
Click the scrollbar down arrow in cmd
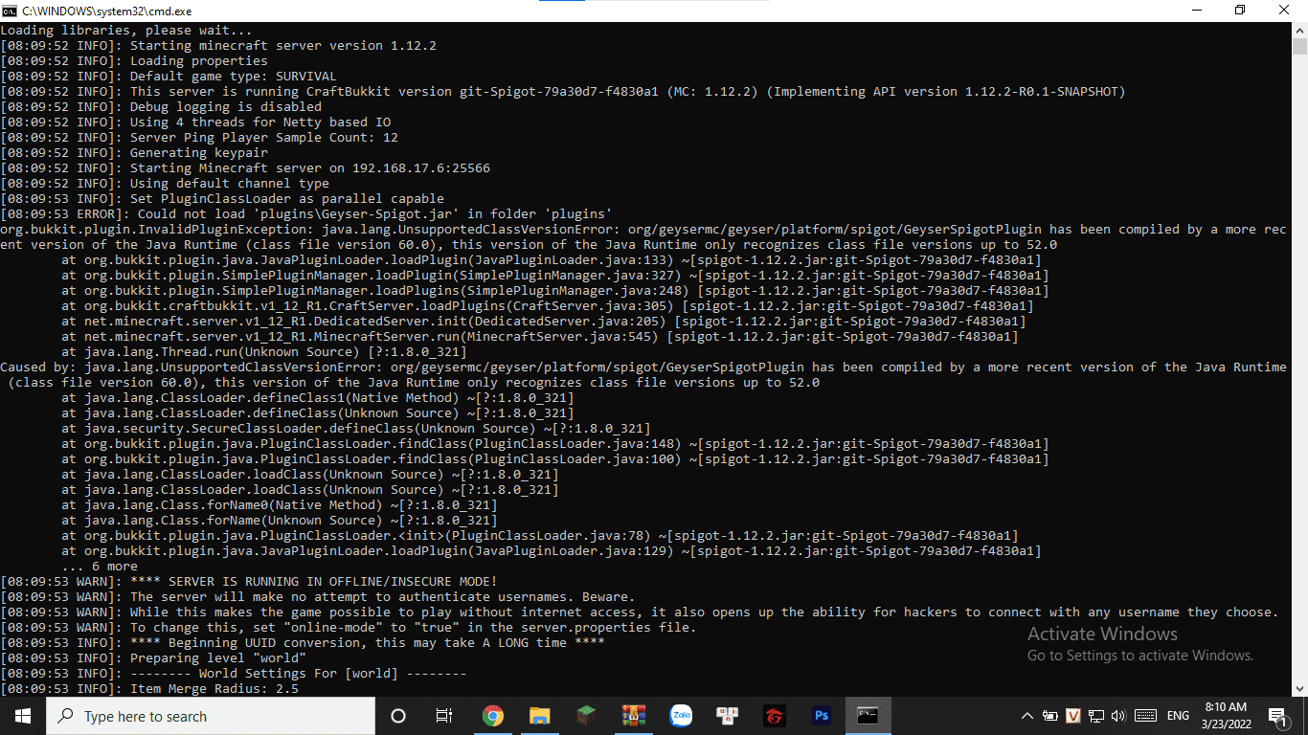click(1299, 687)
